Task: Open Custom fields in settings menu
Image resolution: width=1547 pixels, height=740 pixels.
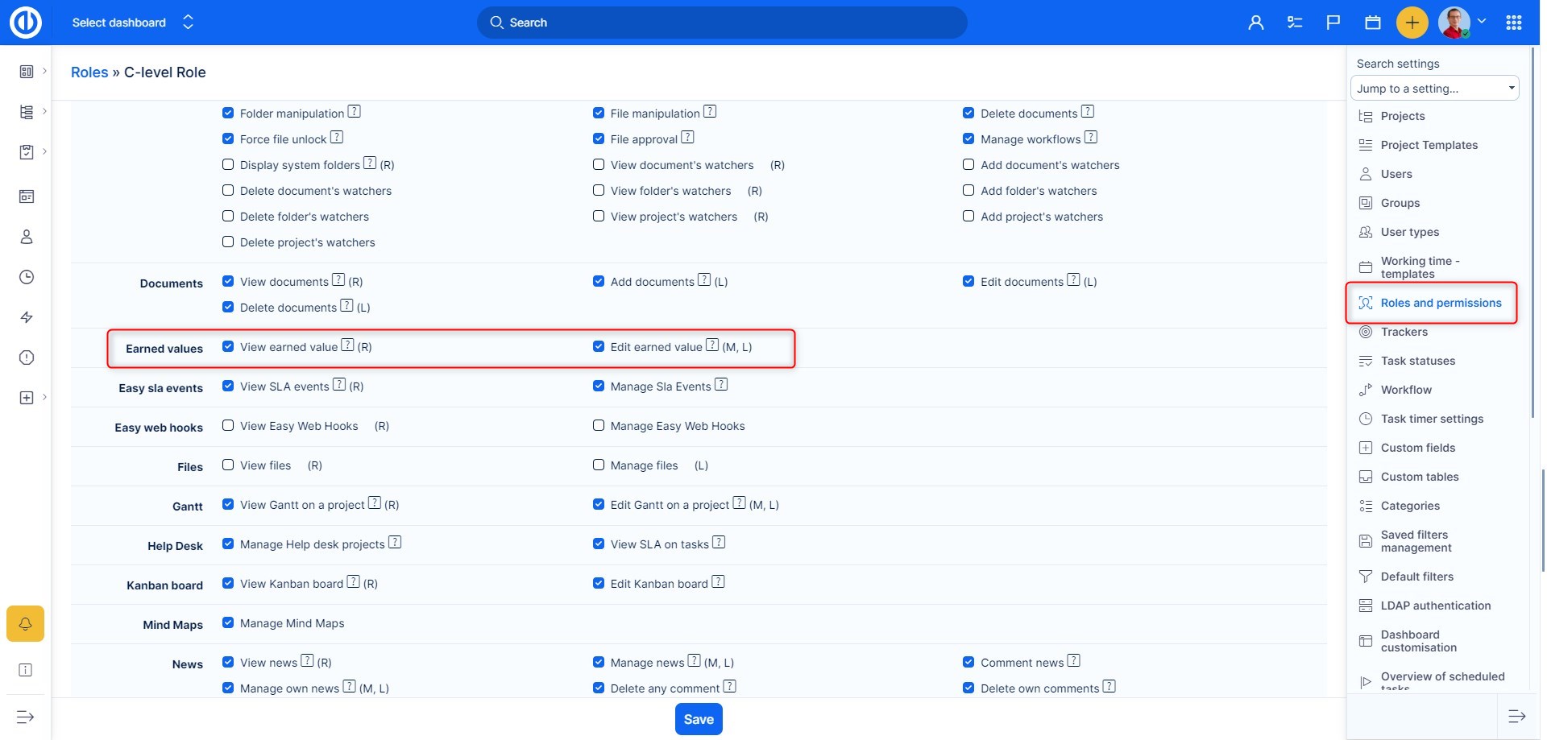Action: coord(1417,448)
